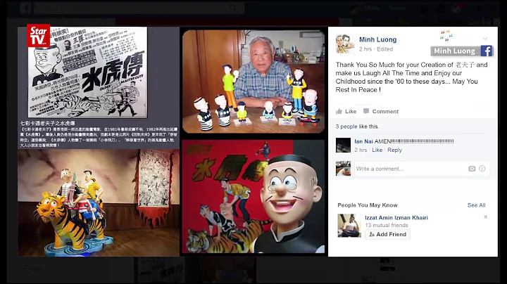
Task: Click the search magnifier icon in top bar
Action: 233,8
